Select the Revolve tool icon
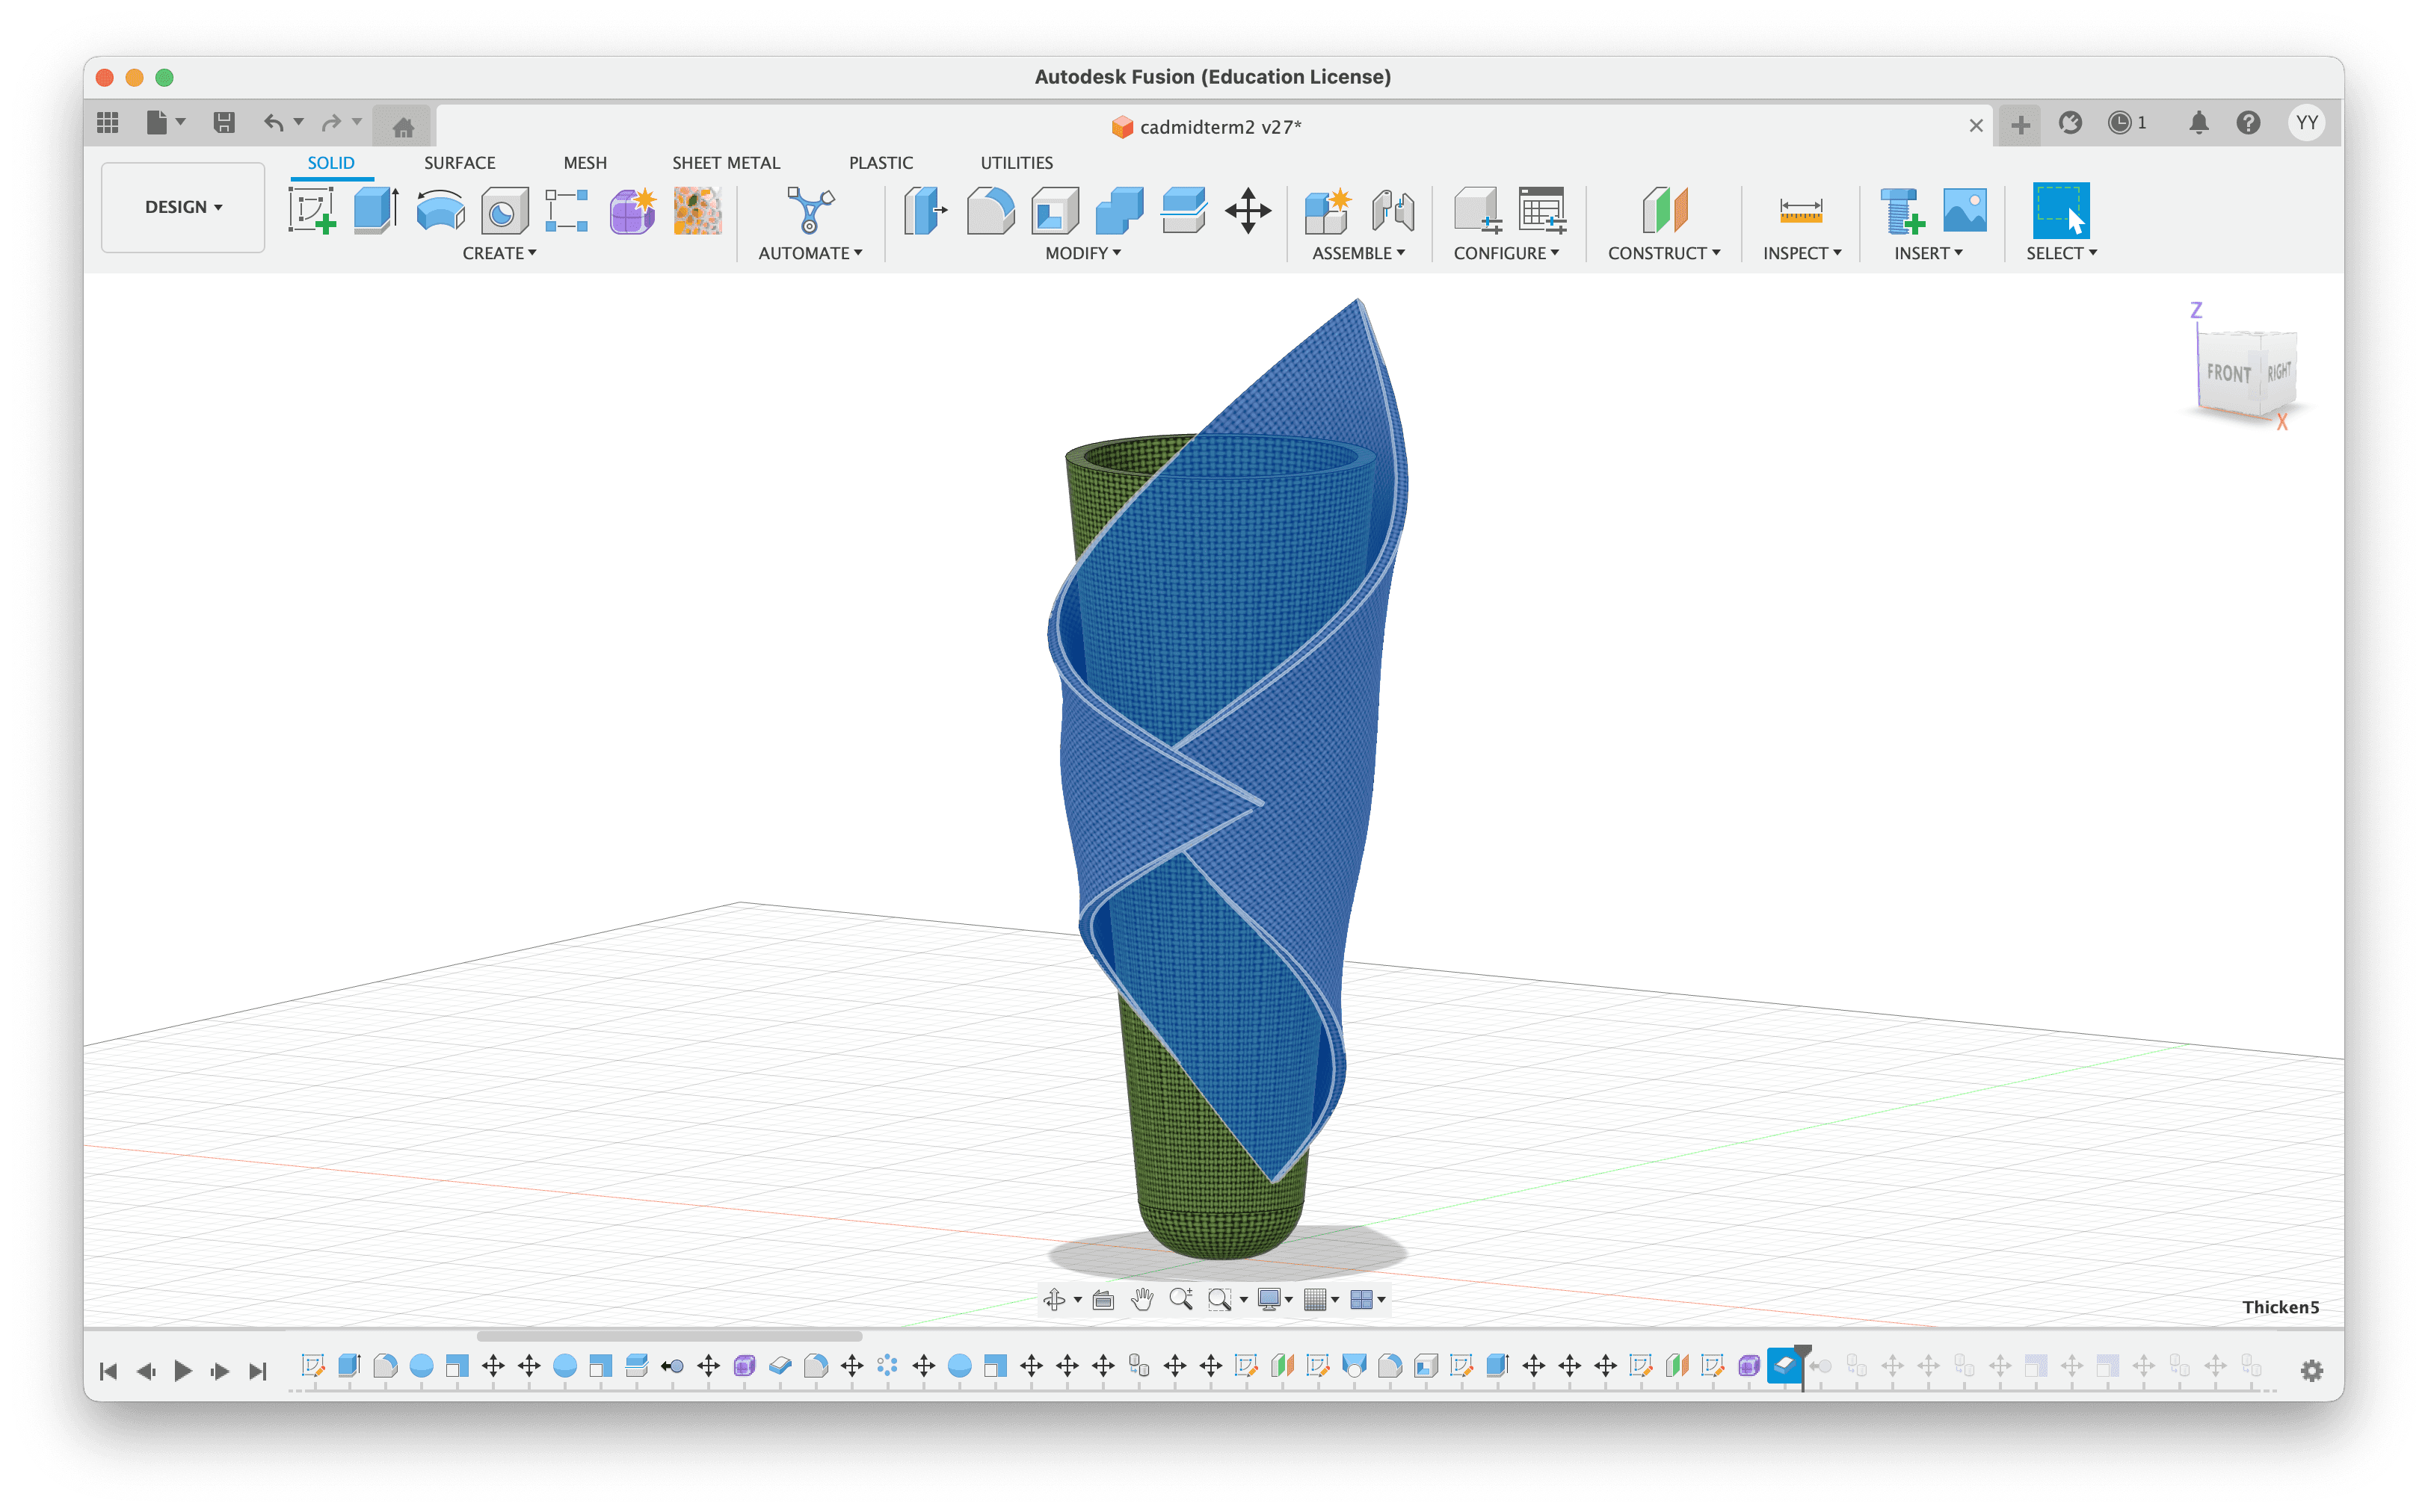 [x=440, y=210]
